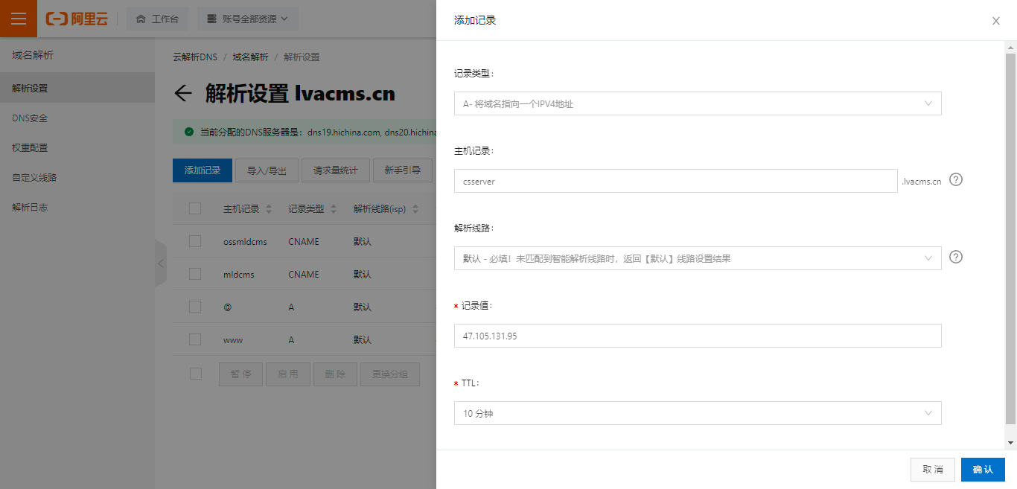Toggle the bottom checkbox beside 暂停
The width and height of the screenshot is (1017, 489).
(x=195, y=374)
